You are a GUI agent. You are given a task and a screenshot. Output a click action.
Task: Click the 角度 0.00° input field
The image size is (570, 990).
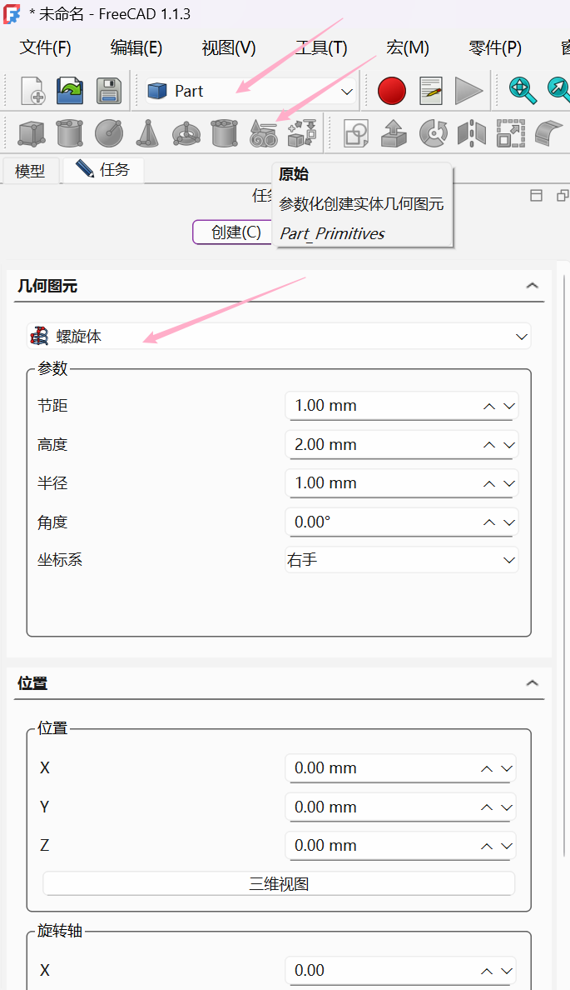point(402,522)
